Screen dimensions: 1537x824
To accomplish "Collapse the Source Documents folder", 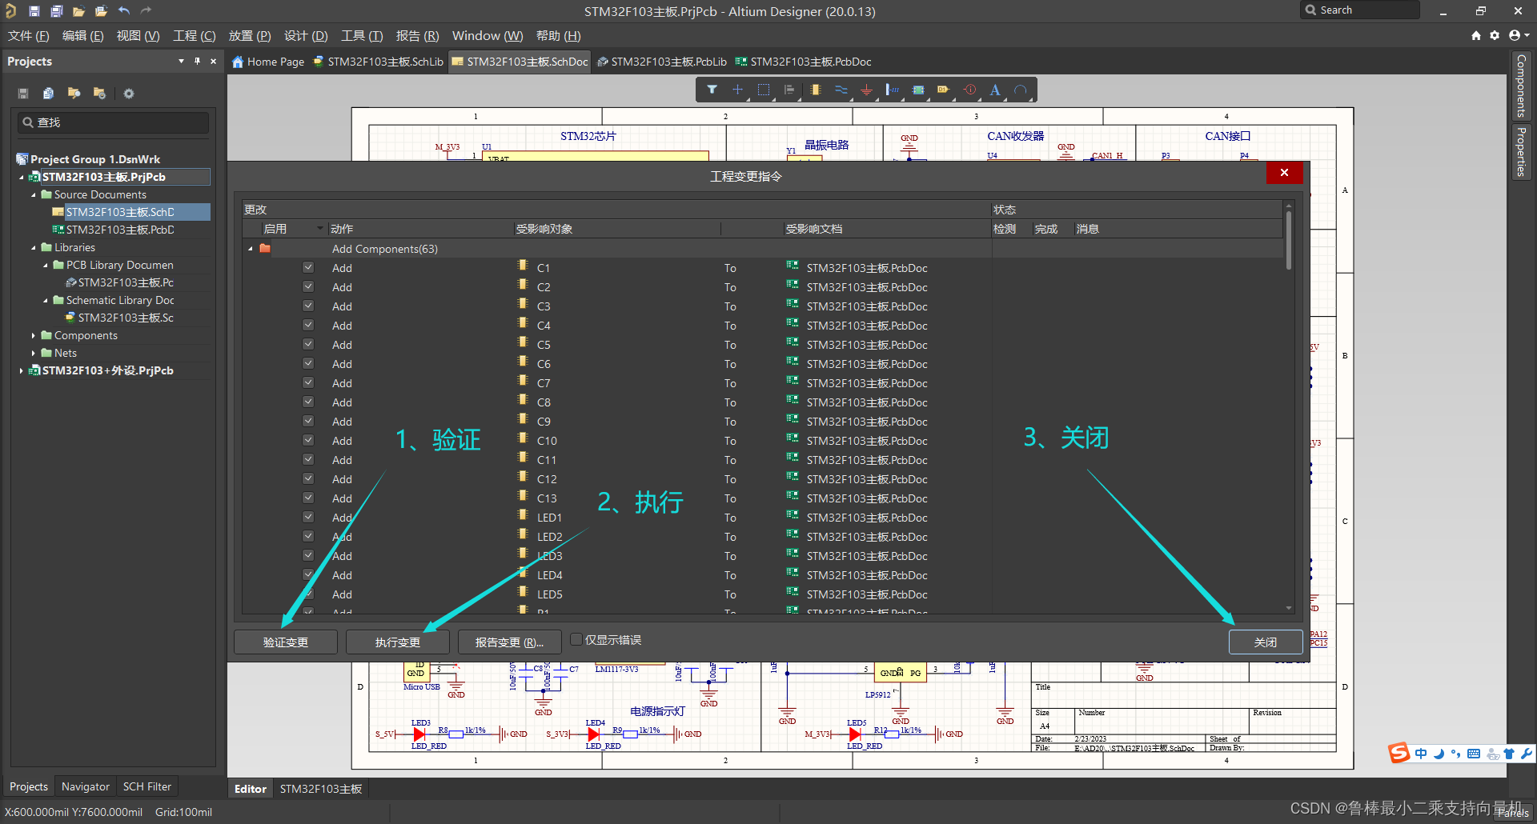I will pos(34,194).
